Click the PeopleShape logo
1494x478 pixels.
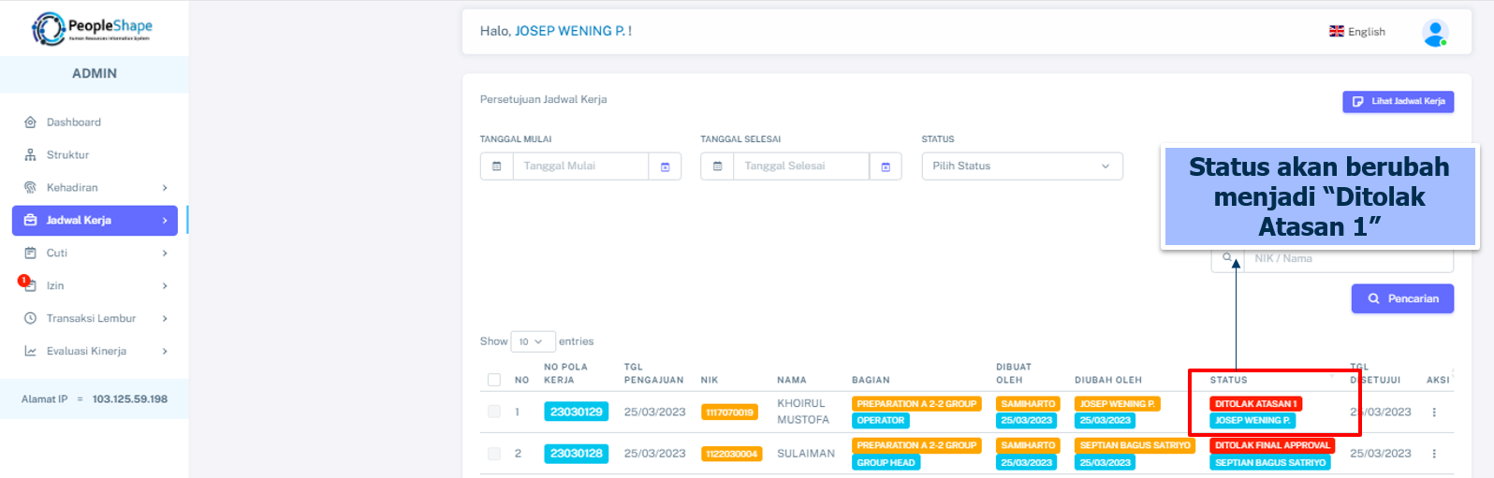click(x=92, y=29)
